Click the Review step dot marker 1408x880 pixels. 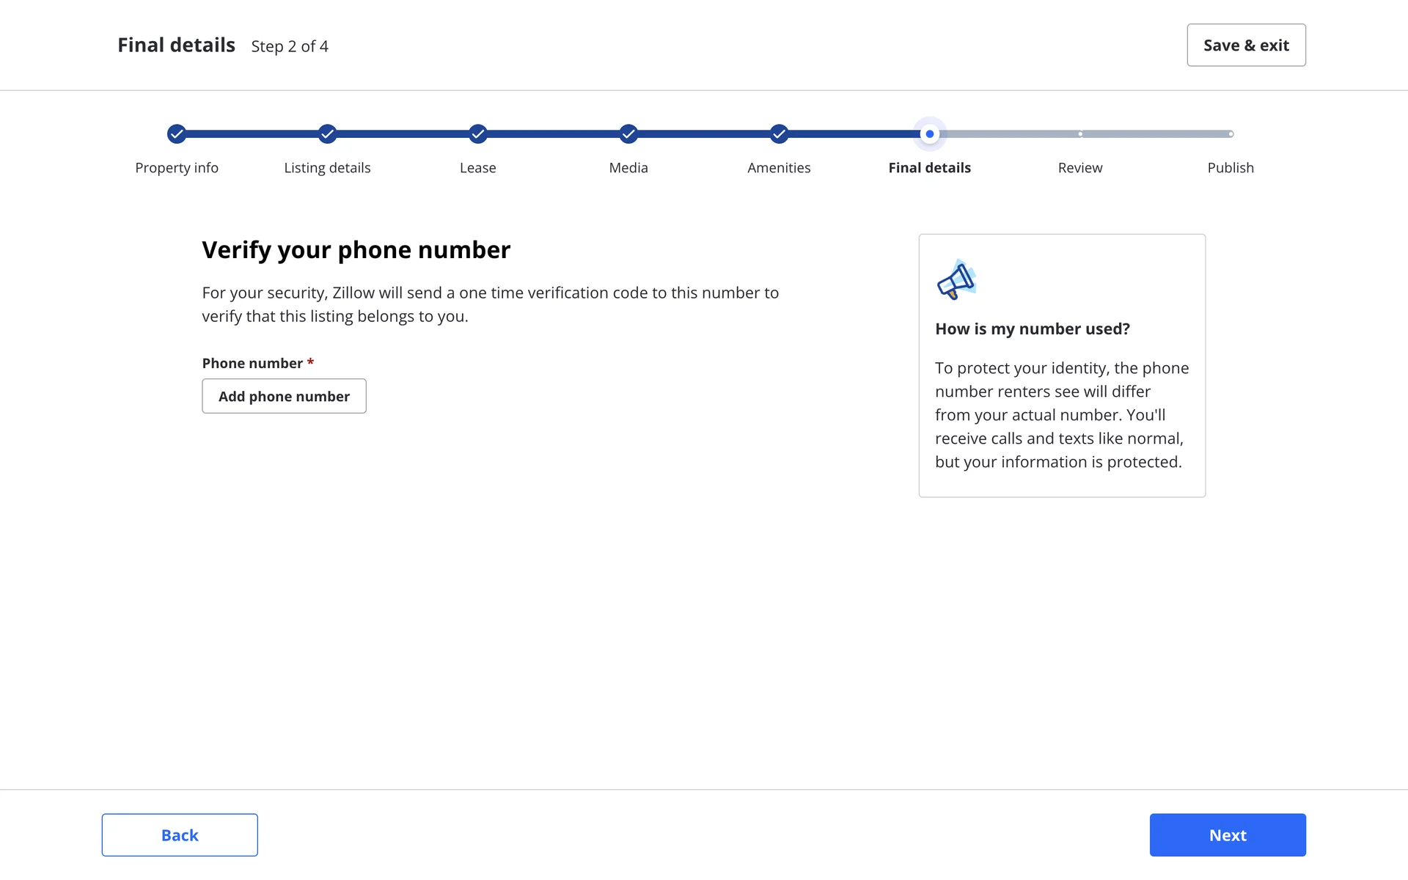1080,133
